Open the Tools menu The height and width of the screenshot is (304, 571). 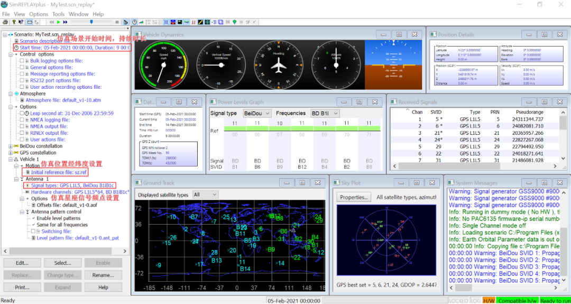click(58, 14)
